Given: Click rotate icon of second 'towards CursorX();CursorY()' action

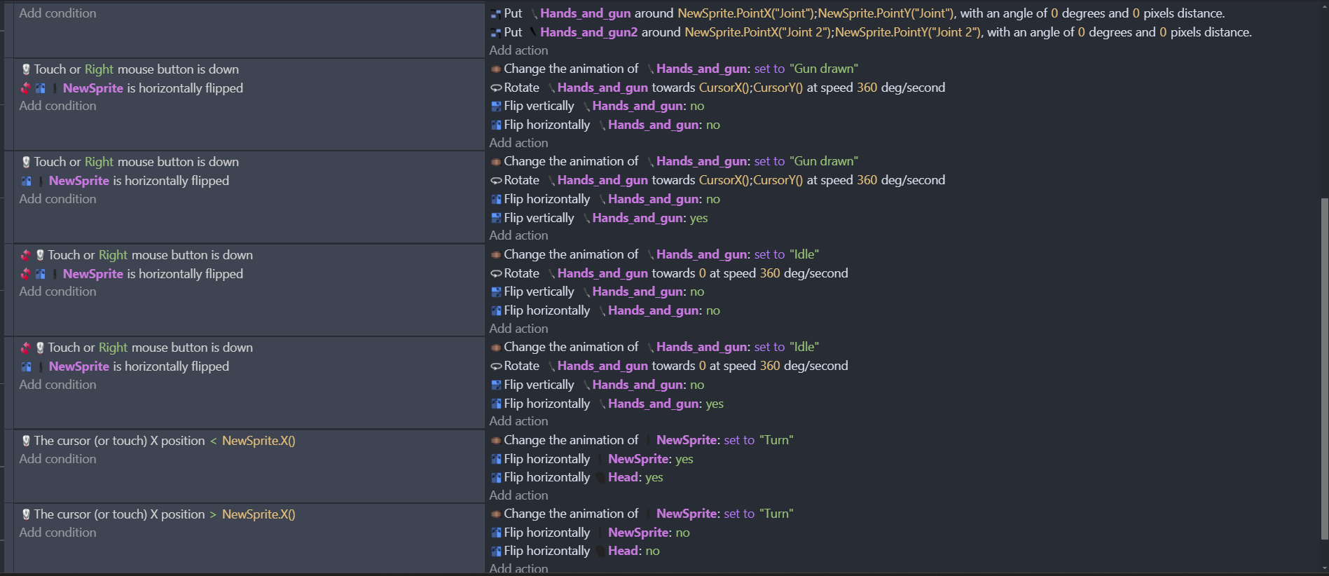Looking at the screenshot, I should pyautogui.click(x=496, y=180).
